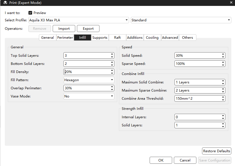Click the Combine Area Threshold field
Image resolution: width=235 pixels, height=166 pixels.
point(197,99)
